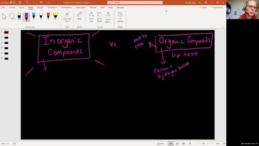Click the Share button
Viewport: 259px width, 146px height.
(203, 8)
